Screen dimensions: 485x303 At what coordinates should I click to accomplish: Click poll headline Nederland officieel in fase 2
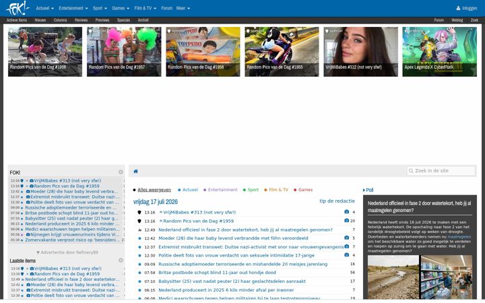[x=420, y=207]
